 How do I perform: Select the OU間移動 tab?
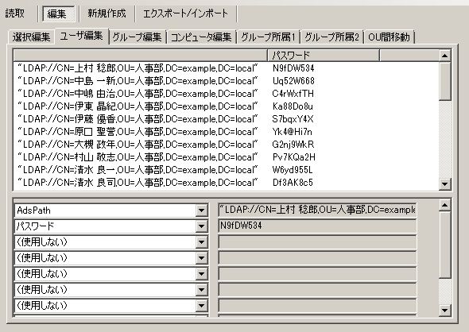389,37
